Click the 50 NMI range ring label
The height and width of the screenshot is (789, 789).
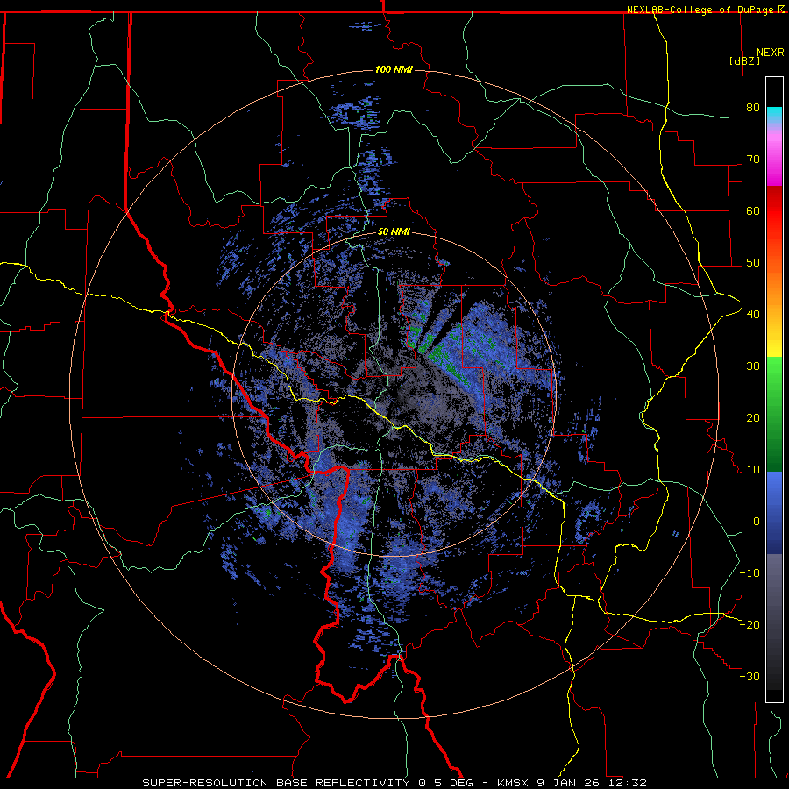(394, 232)
